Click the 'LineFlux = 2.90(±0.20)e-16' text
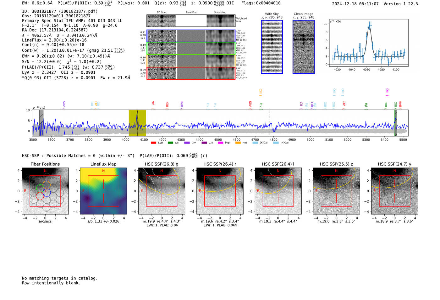The image size is (440, 300). click(x=54, y=40)
